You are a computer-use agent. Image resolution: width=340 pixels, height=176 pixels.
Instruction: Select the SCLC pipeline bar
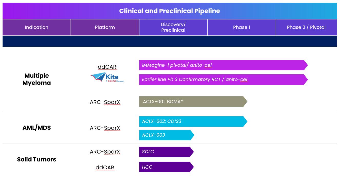click(166, 152)
